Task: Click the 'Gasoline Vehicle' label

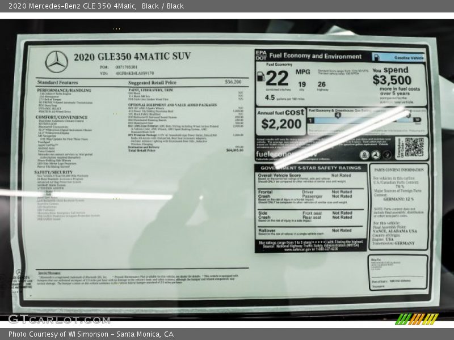Action: (x=409, y=58)
